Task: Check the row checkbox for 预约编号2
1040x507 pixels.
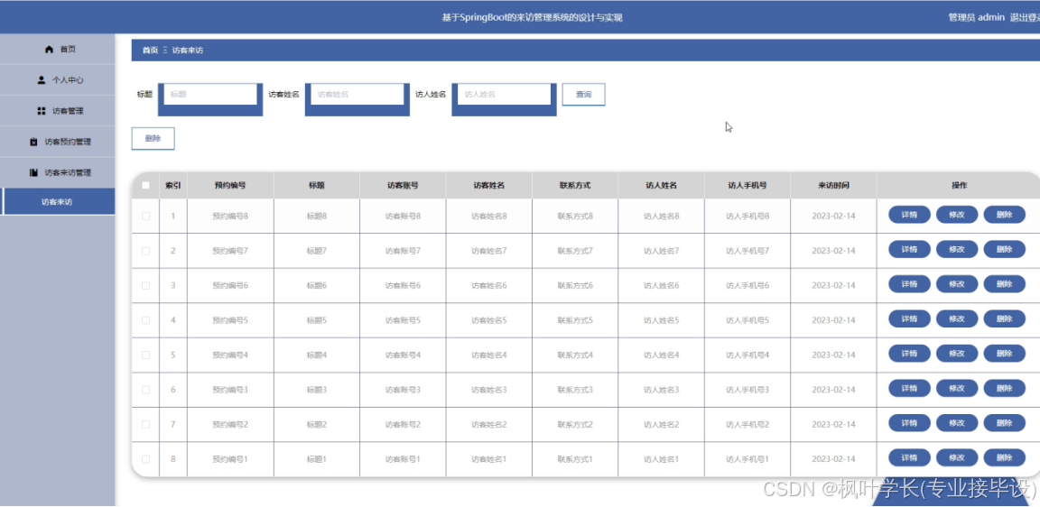Action: coord(146,424)
